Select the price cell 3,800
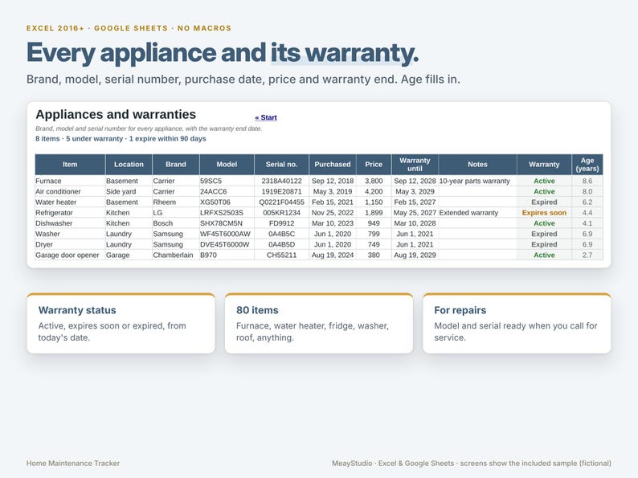This screenshot has height=478, width=638. click(374, 181)
